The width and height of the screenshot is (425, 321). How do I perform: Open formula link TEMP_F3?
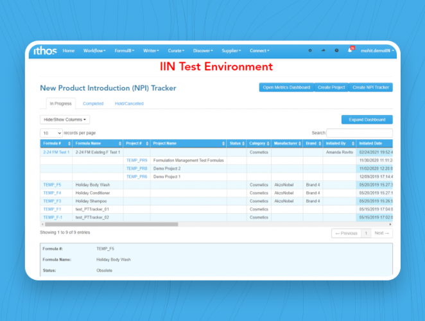pyautogui.click(x=52, y=201)
